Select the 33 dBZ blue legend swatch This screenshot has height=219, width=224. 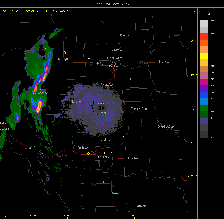pos(204,101)
